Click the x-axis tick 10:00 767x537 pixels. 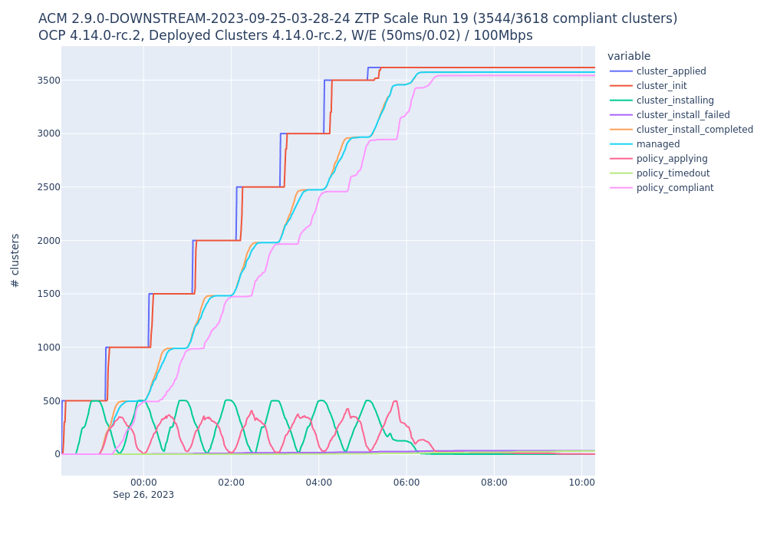point(581,483)
